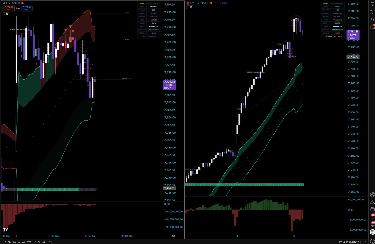This screenshot has width=375, height=244.
Task: Click the red SELL 7,771.87 button
Action: pos(9,8)
